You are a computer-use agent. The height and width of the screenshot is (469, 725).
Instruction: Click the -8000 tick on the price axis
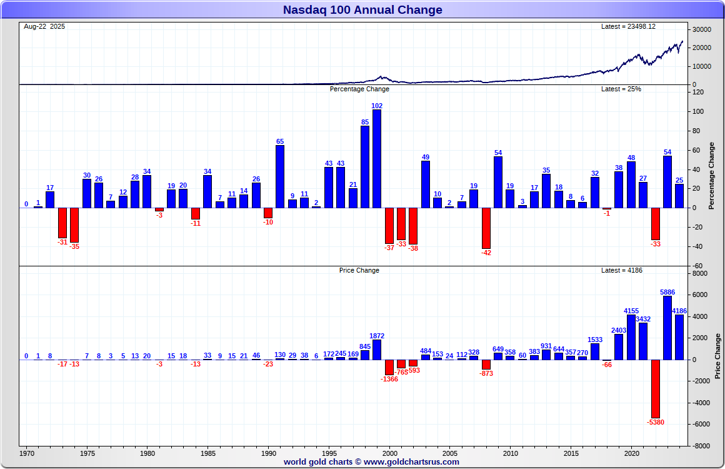click(x=700, y=446)
